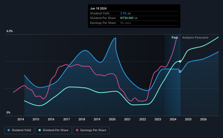223x138 pixels.
Task: Click the 2014 x-axis label
Action: coord(21,119)
